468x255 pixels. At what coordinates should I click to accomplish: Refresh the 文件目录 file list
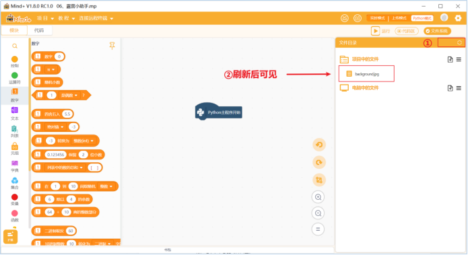pyautogui.click(x=459, y=42)
